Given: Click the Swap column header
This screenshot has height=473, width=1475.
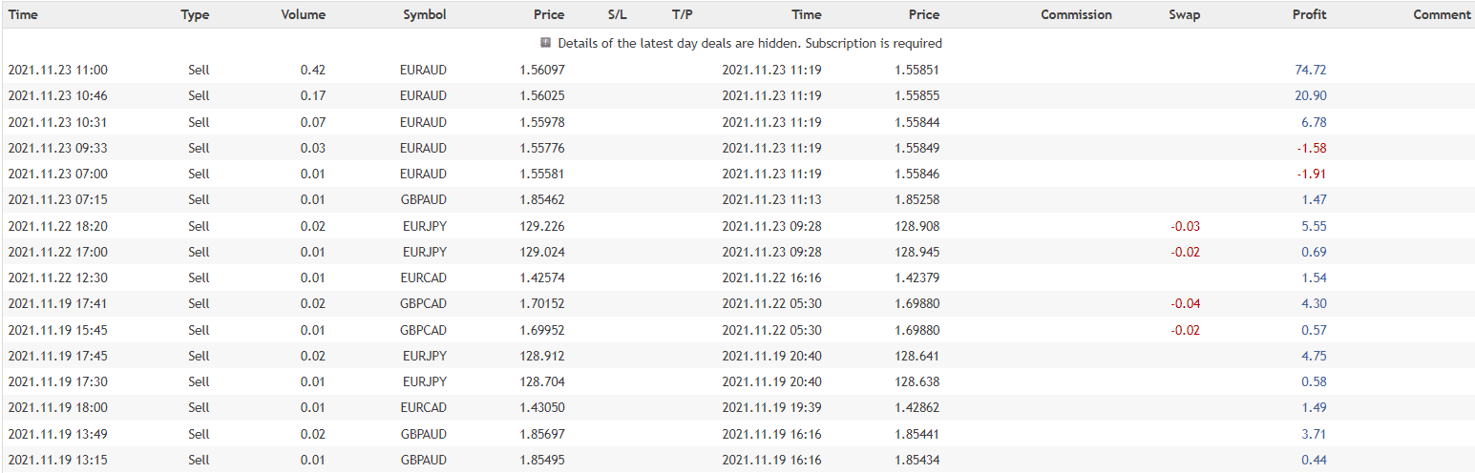Looking at the screenshot, I should pyautogui.click(x=1184, y=14).
